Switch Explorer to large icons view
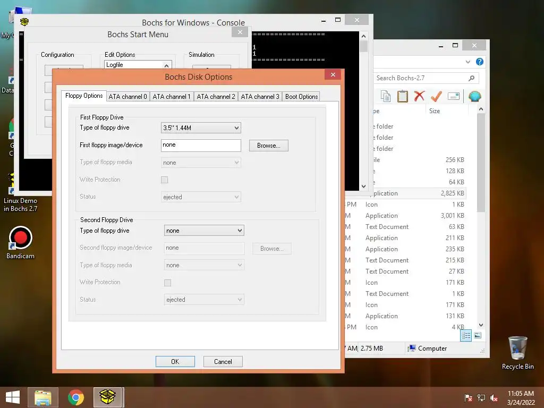The width and height of the screenshot is (544, 408). pos(478,335)
